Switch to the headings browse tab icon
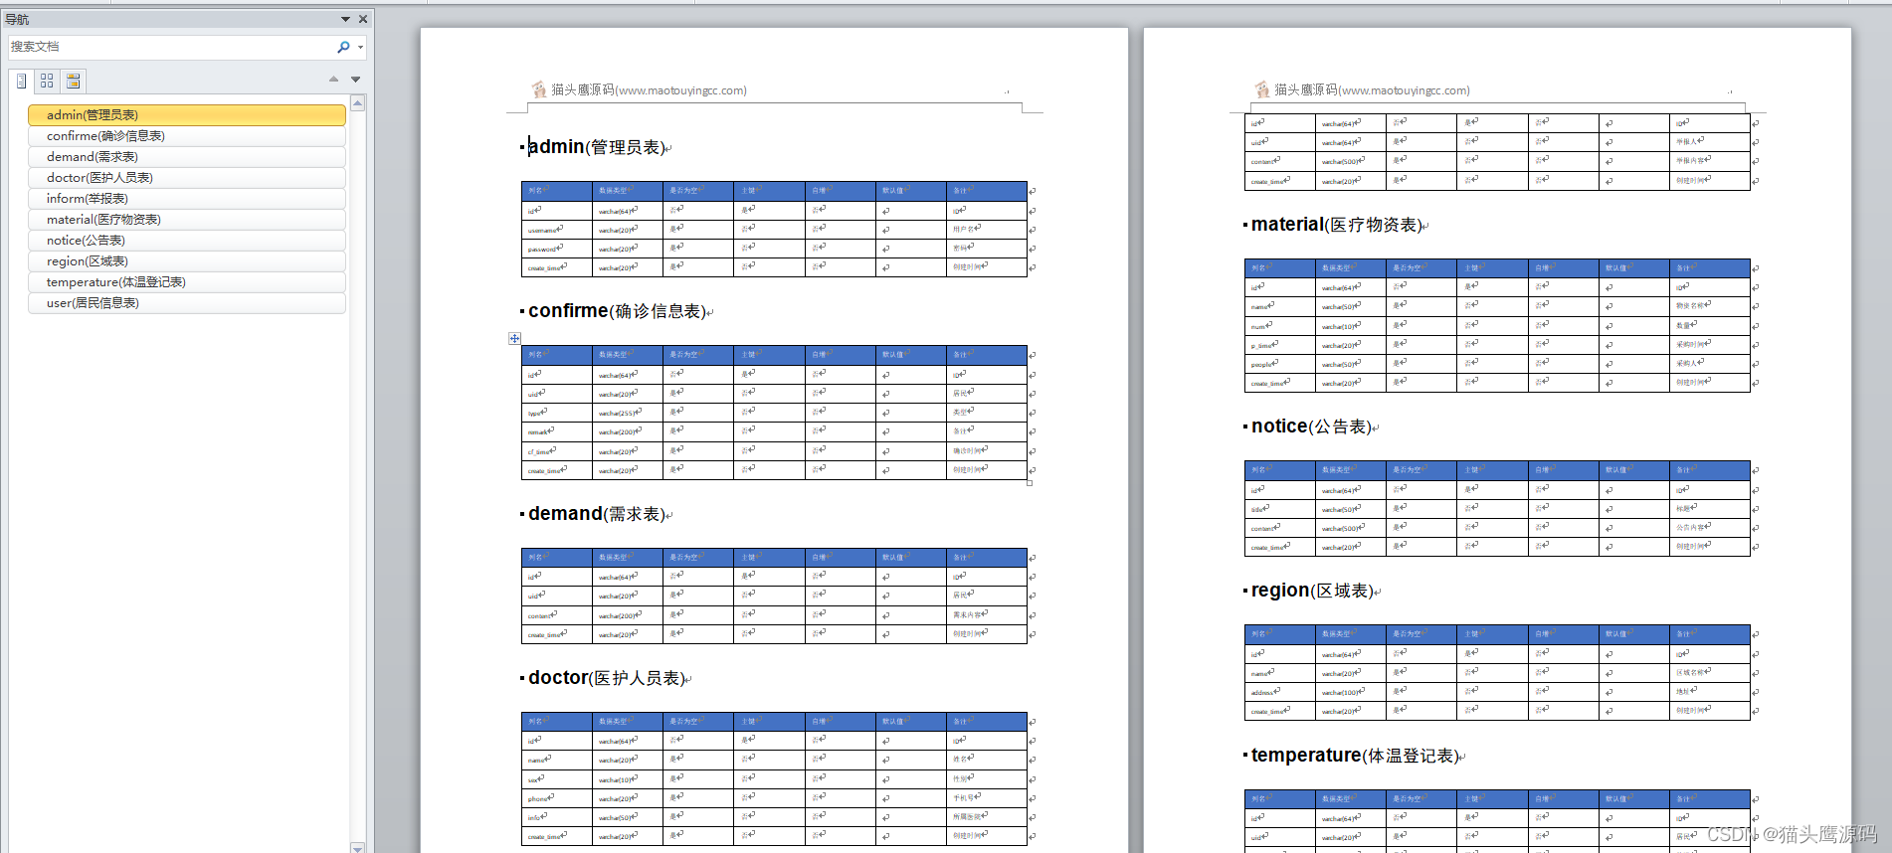 pyautogui.click(x=21, y=81)
